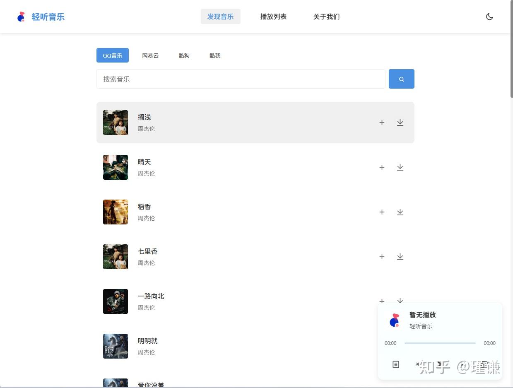Add 七里香 to the playlist
Viewport: 513px width, 388px height.
[x=382, y=257]
